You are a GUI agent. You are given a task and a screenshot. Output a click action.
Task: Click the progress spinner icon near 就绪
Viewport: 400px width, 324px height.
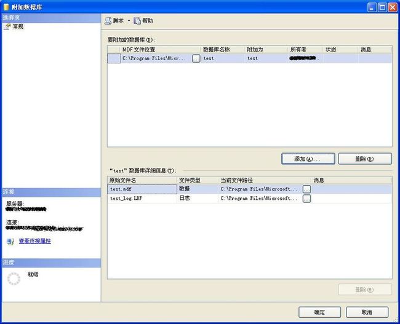tap(14, 279)
